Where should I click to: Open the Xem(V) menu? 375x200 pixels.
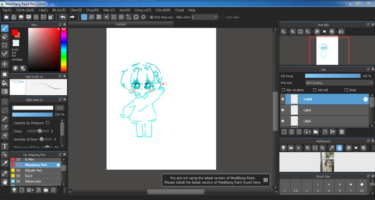[x=125, y=10]
